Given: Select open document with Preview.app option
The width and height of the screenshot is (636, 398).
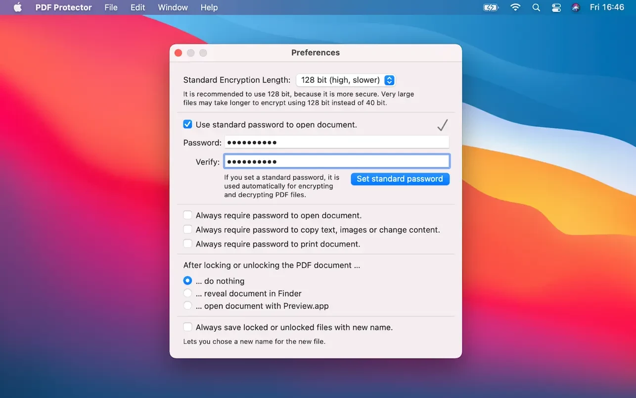Looking at the screenshot, I should pyautogui.click(x=188, y=305).
